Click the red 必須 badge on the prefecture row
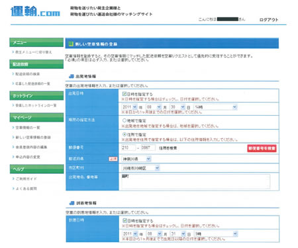 (113, 159)
